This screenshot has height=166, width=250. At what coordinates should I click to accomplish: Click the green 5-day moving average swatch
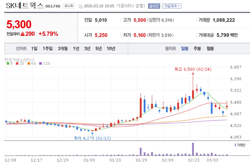(8, 63)
